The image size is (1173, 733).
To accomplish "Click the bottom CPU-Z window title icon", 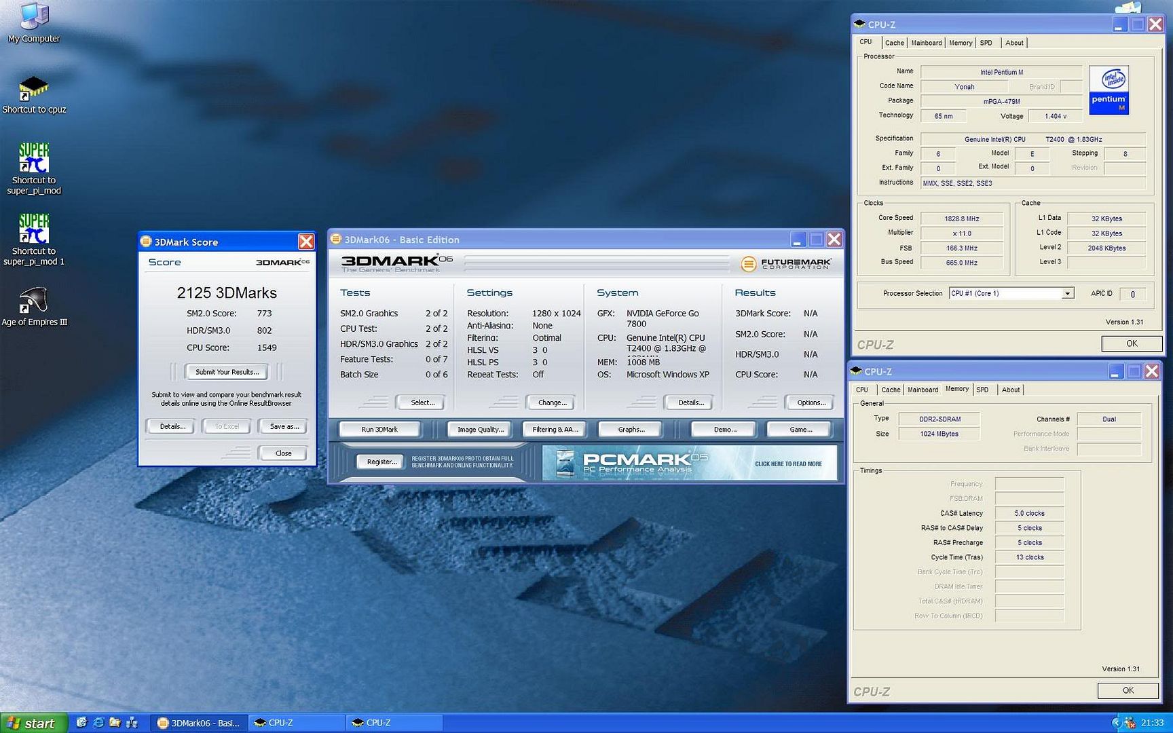I will pyautogui.click(x=856, y=371).
